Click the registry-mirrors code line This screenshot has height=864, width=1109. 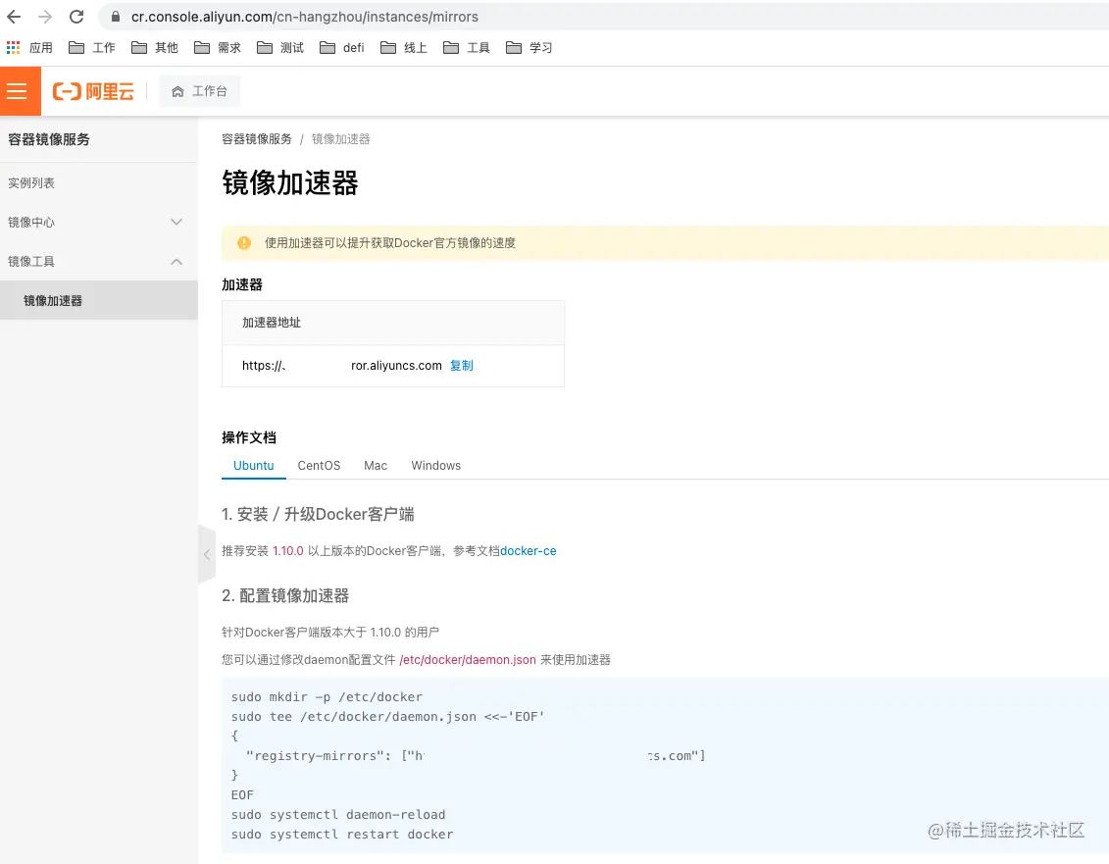click(476, 756)
